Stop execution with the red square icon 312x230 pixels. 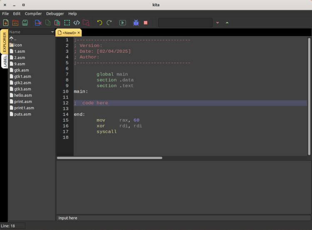pos(146,23)
